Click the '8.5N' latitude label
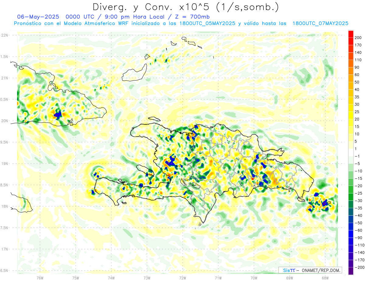This screenshot has width=365, height=282. (5, 185)
